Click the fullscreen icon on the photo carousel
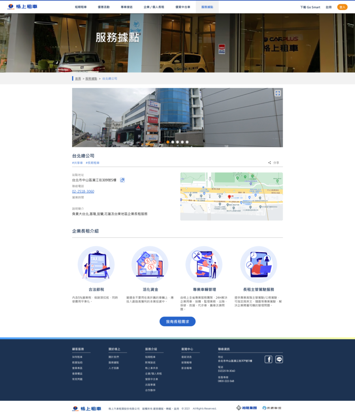Viewport: 355px width, 415px height. point(278,93)
